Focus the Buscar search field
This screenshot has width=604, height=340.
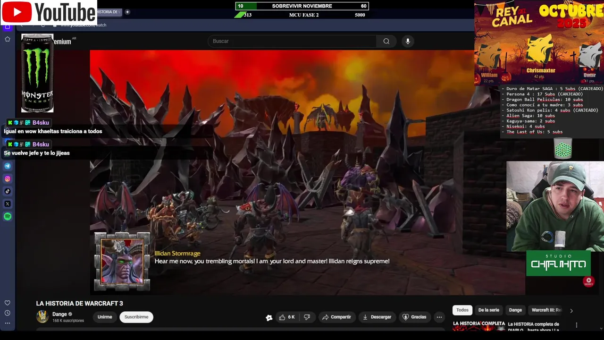(x=292, y=41)
